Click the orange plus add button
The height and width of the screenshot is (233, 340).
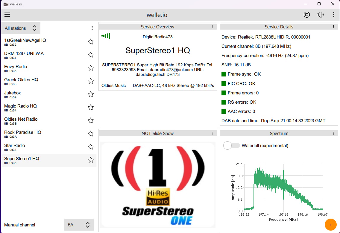click(x=331, y=225)
